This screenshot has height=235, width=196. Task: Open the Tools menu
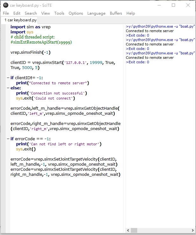(x=59, y=13)
